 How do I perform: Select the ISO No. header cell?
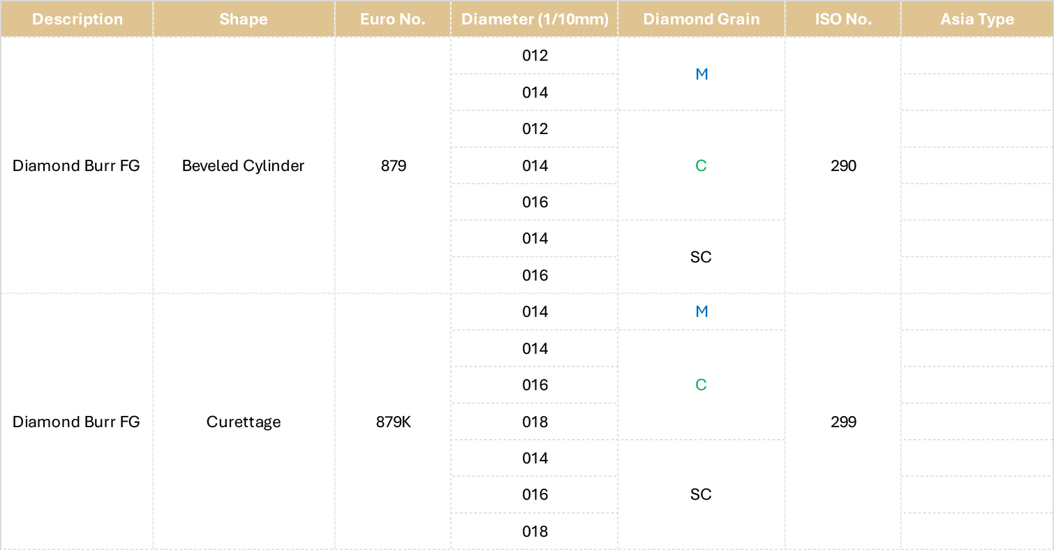843,19
